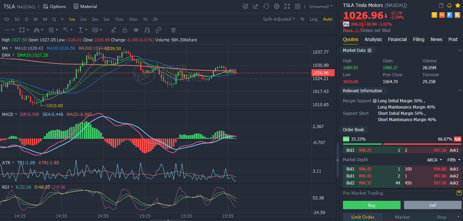
Task: Click the edit chart note icon
Action: [256, 6]
